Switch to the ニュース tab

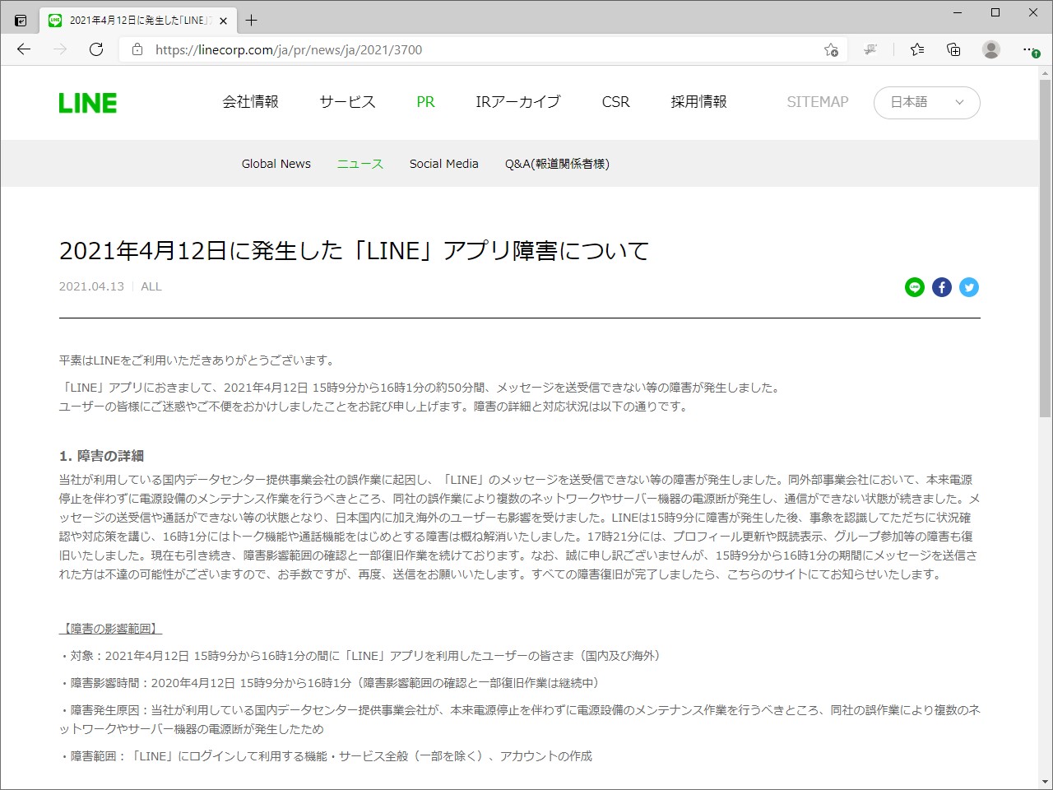click(x=360, y=163)
